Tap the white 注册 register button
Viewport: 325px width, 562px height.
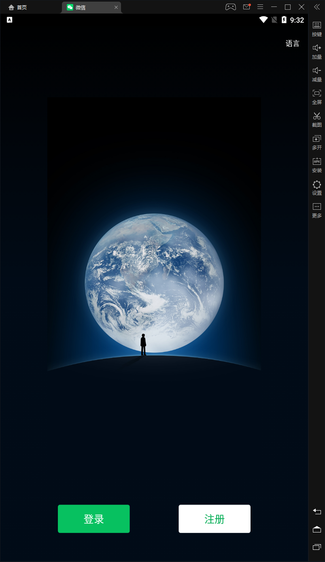point(215,519)
